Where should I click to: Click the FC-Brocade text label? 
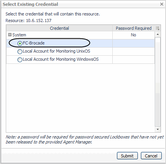34,43
